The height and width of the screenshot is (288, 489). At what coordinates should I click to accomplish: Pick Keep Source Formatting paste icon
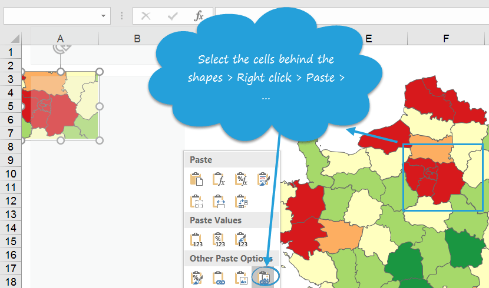tap(263, 179)
